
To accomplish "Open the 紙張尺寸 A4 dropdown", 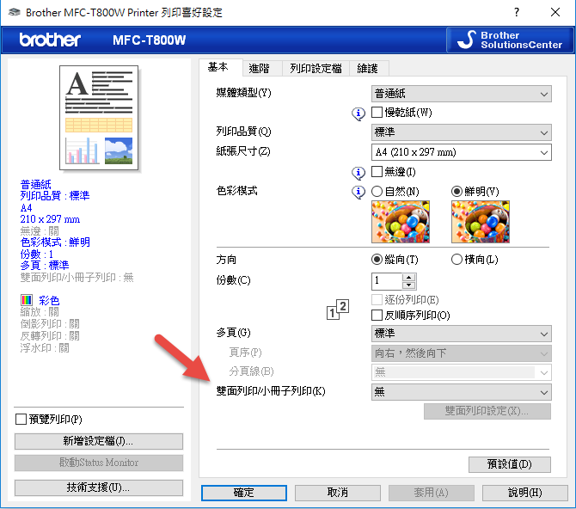I will point(462,152).
